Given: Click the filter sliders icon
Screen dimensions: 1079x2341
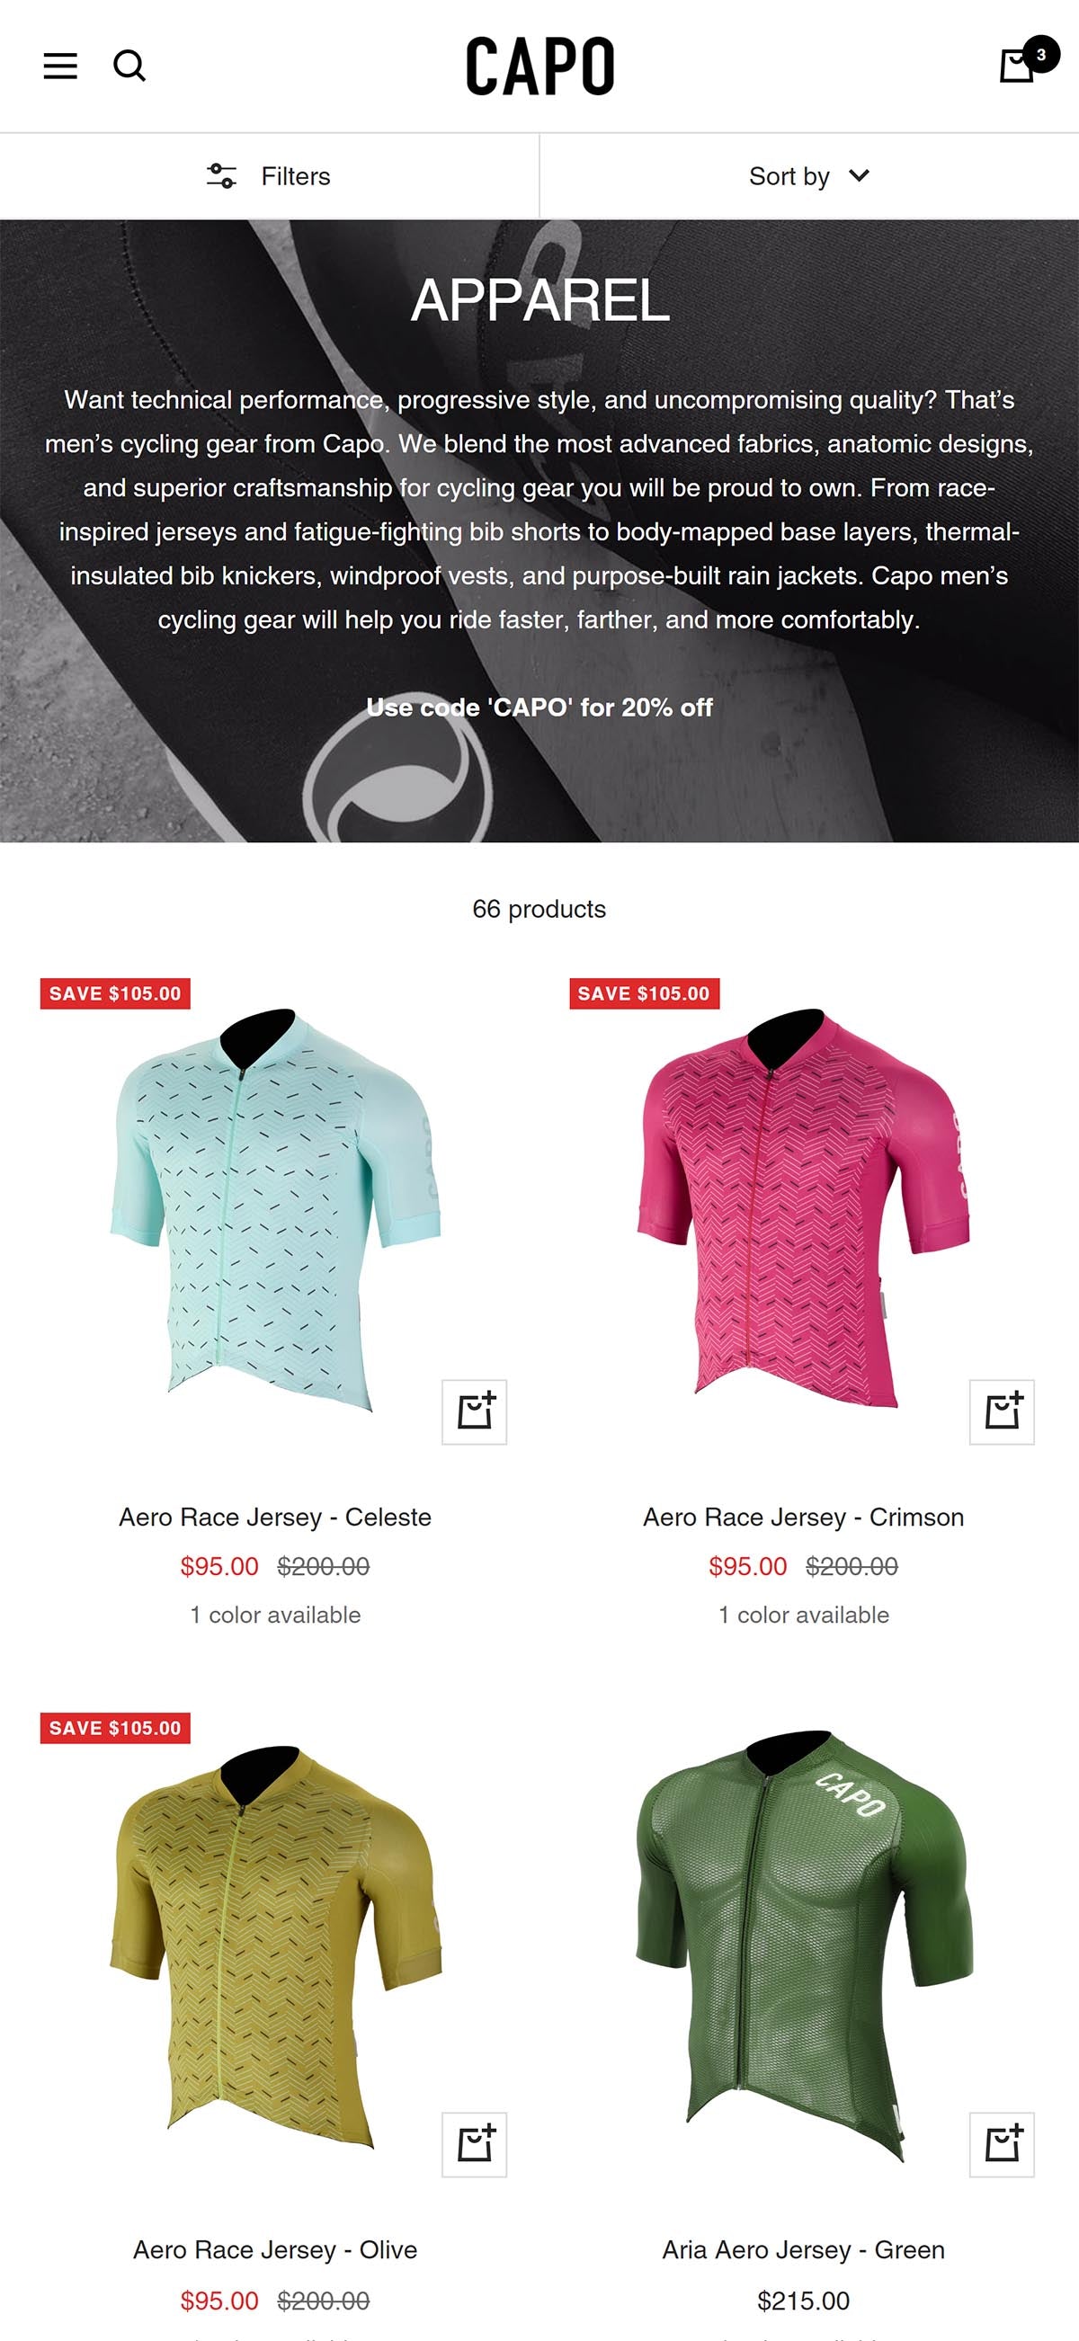Looking at the screenshot, I should tap(221, 176).
